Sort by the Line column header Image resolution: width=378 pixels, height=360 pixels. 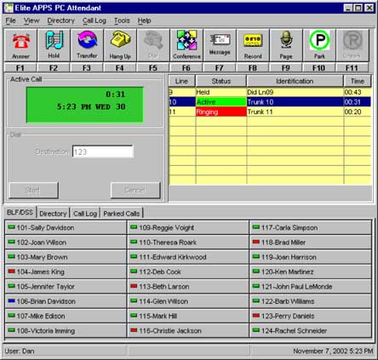tap(181, 81)
